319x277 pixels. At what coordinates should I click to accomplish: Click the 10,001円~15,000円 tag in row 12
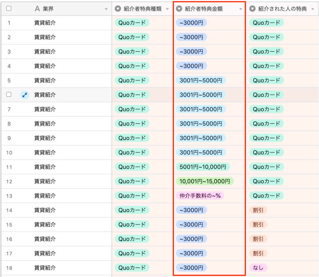click(x=205, y=181)
